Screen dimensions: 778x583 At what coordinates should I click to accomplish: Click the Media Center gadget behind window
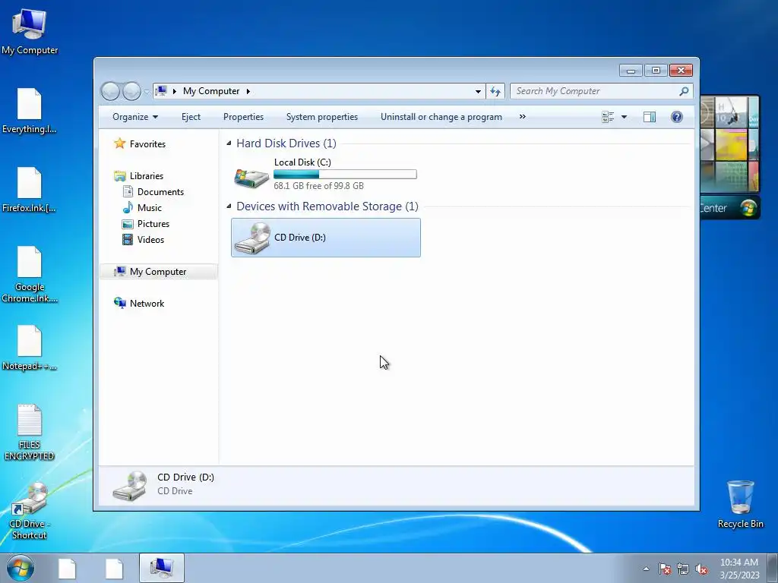pyautogui.click(x=729, y=157)
